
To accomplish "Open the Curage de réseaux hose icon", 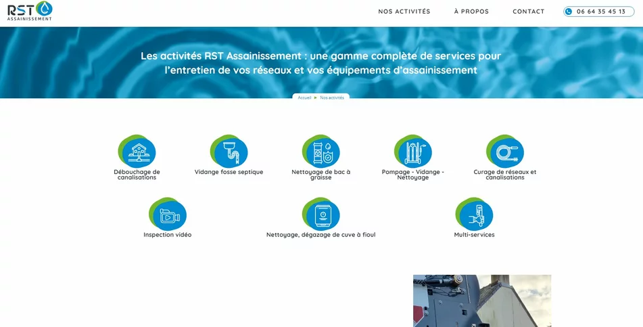I will tap(505, 151).
